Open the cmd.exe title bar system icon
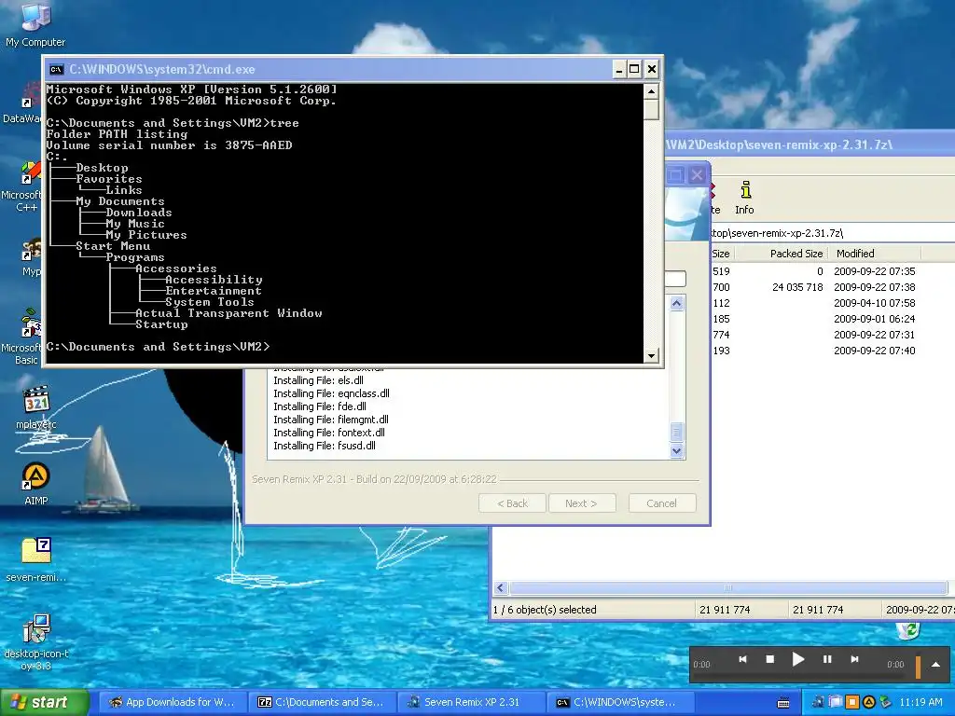The height and width of the screenshot is (716, 955). click(57, 69)
